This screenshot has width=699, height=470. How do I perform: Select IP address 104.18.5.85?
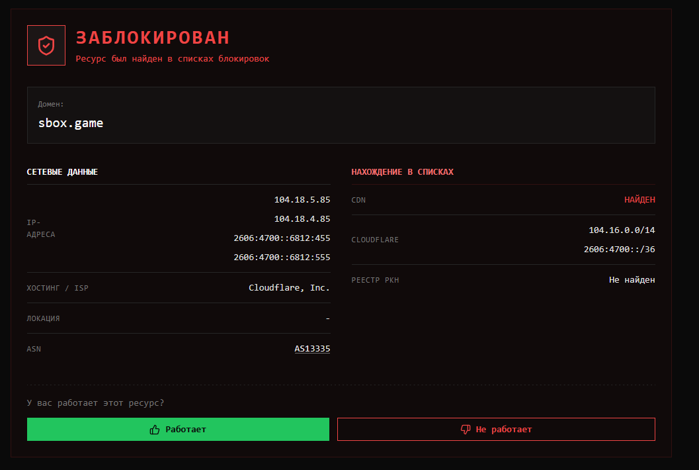click(302, 199)
